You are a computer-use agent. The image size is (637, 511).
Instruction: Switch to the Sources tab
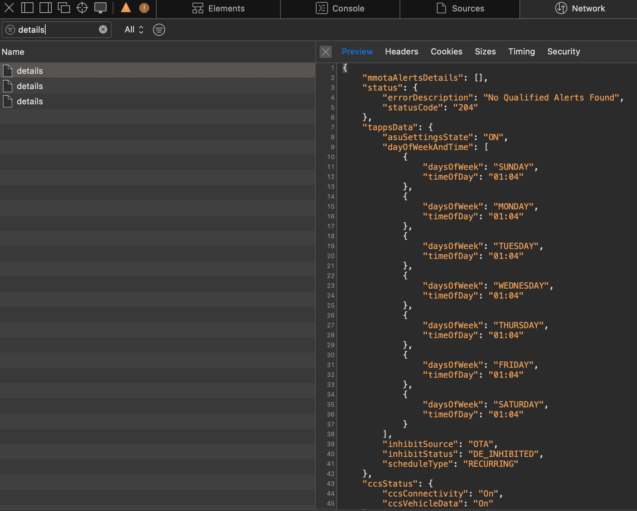[x=460, y=8]
